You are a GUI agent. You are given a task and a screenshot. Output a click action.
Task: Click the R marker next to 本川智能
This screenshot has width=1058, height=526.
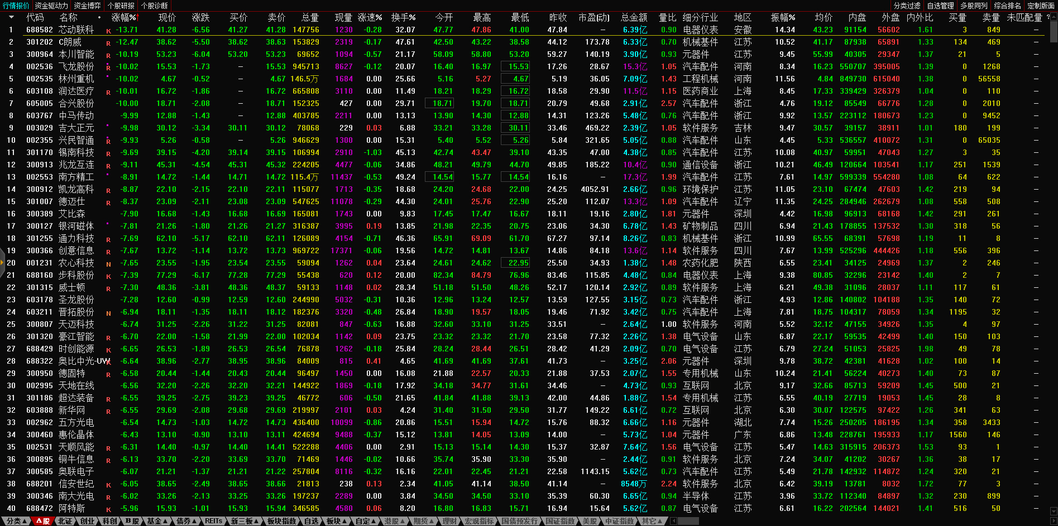(x=108, y=56)
